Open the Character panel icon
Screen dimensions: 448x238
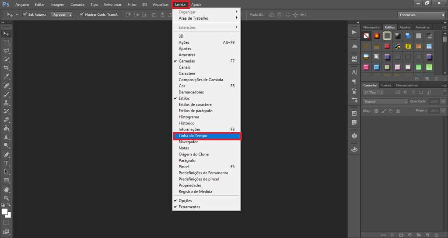[x=354, y=72]
